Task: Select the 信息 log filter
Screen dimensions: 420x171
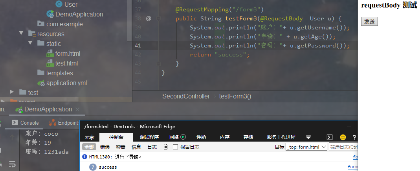Action: [x=136, y=147]
